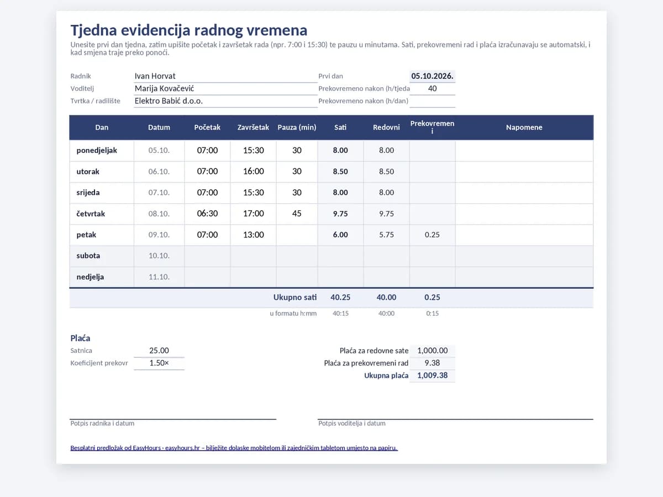Select the overtime coefficient 1.50×
This screenshot has width=663, height=497.
tap(159, 363)
